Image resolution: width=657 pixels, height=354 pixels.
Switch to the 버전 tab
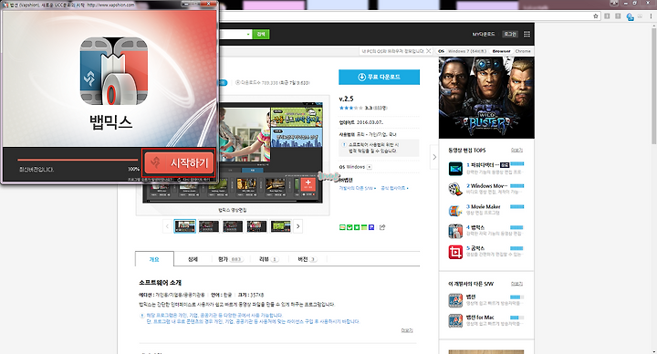pyautogui.click(x=308, y=259)
